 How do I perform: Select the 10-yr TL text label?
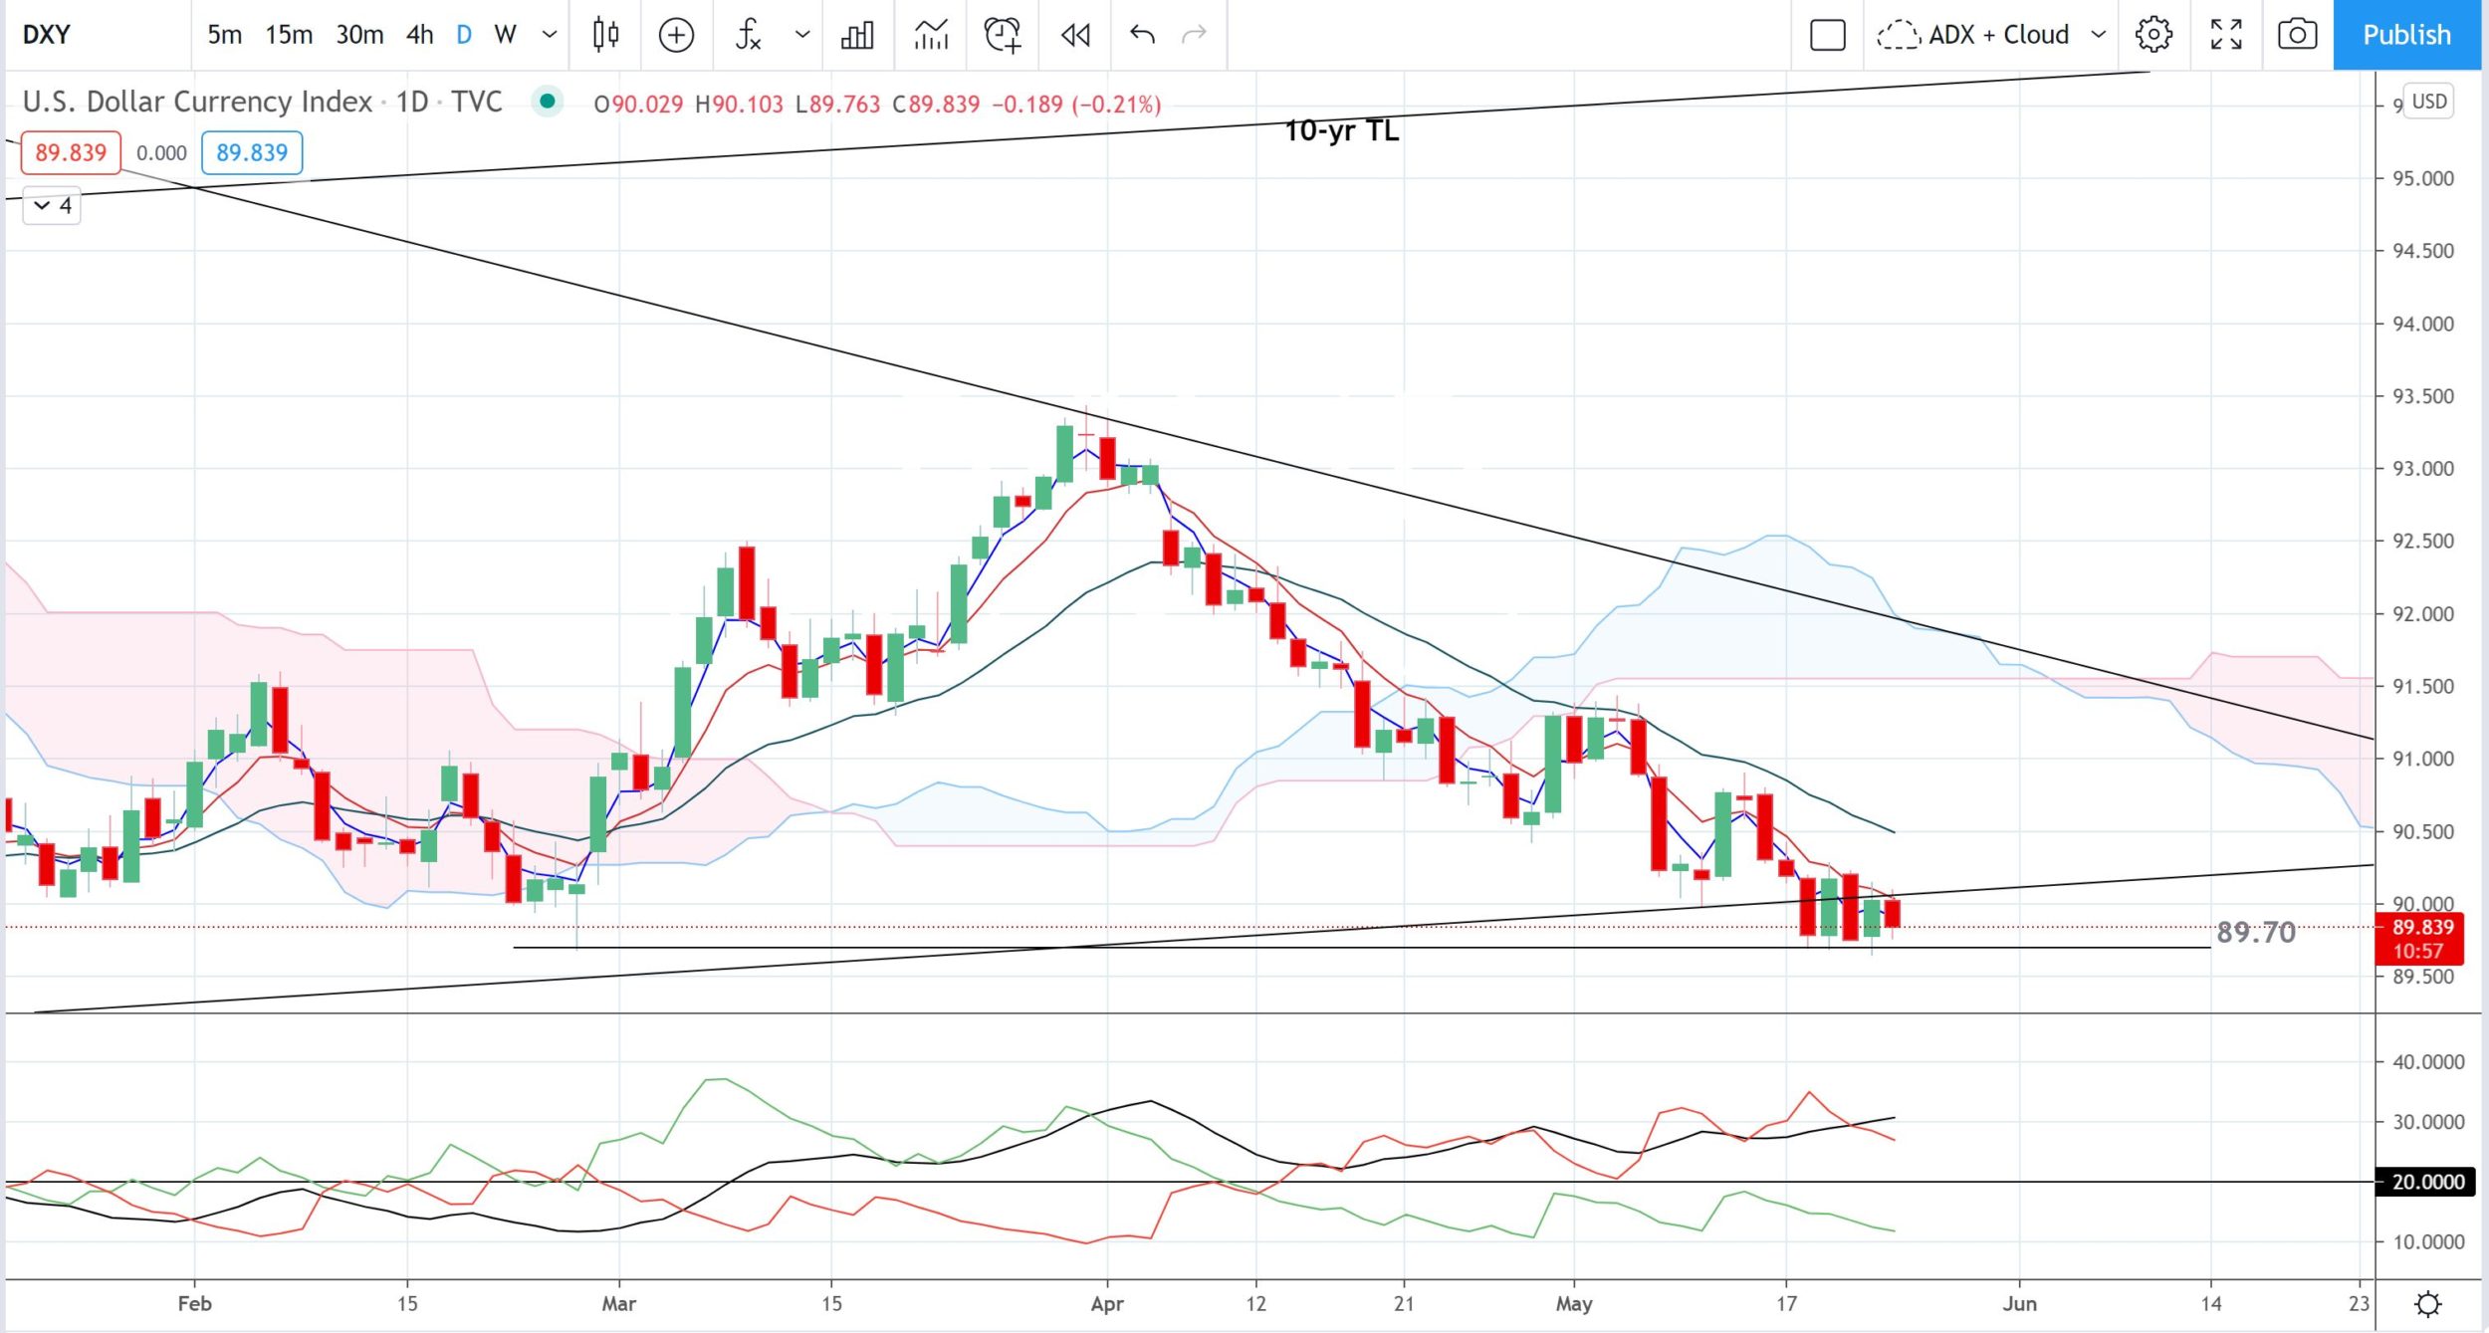[1341, 130]
